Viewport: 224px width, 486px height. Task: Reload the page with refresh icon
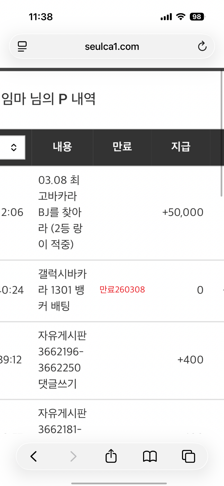tap(202, 46)
